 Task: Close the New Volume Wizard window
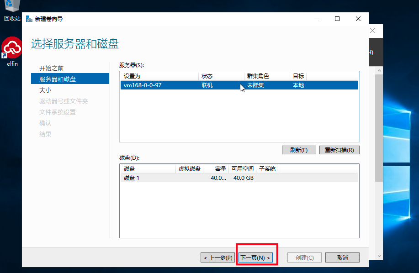[x=358, y=19]
